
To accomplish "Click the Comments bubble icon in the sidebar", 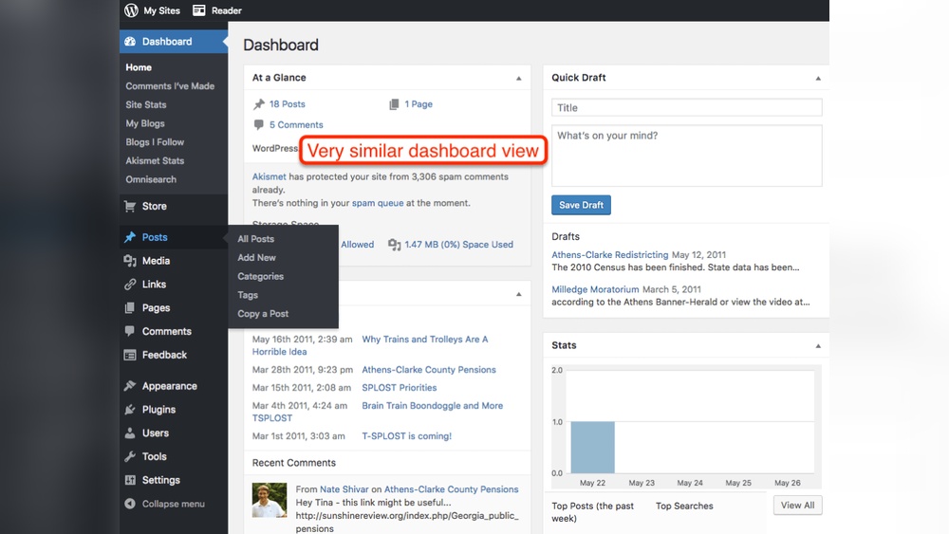I will tap(130, 331).
